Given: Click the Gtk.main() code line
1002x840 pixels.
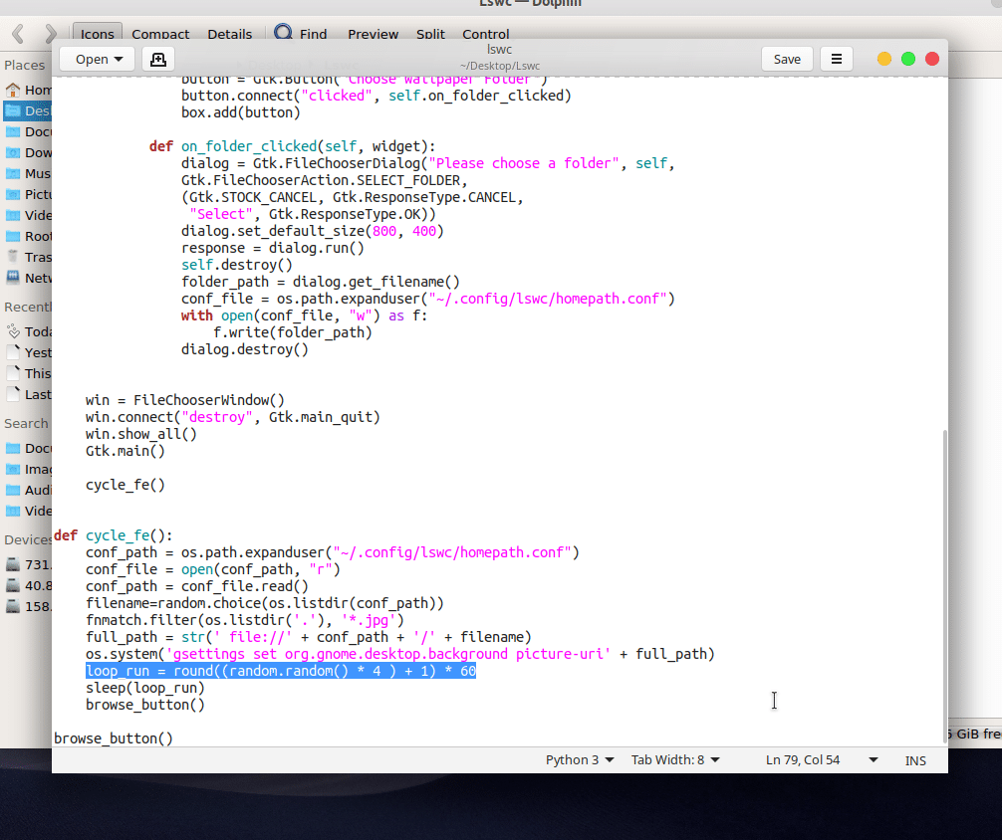Looking at the screenshot, I should coord(125,451).
